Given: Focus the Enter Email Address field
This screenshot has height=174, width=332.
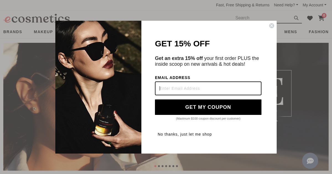Looking at the screenshot, I should tap(208, 88).
